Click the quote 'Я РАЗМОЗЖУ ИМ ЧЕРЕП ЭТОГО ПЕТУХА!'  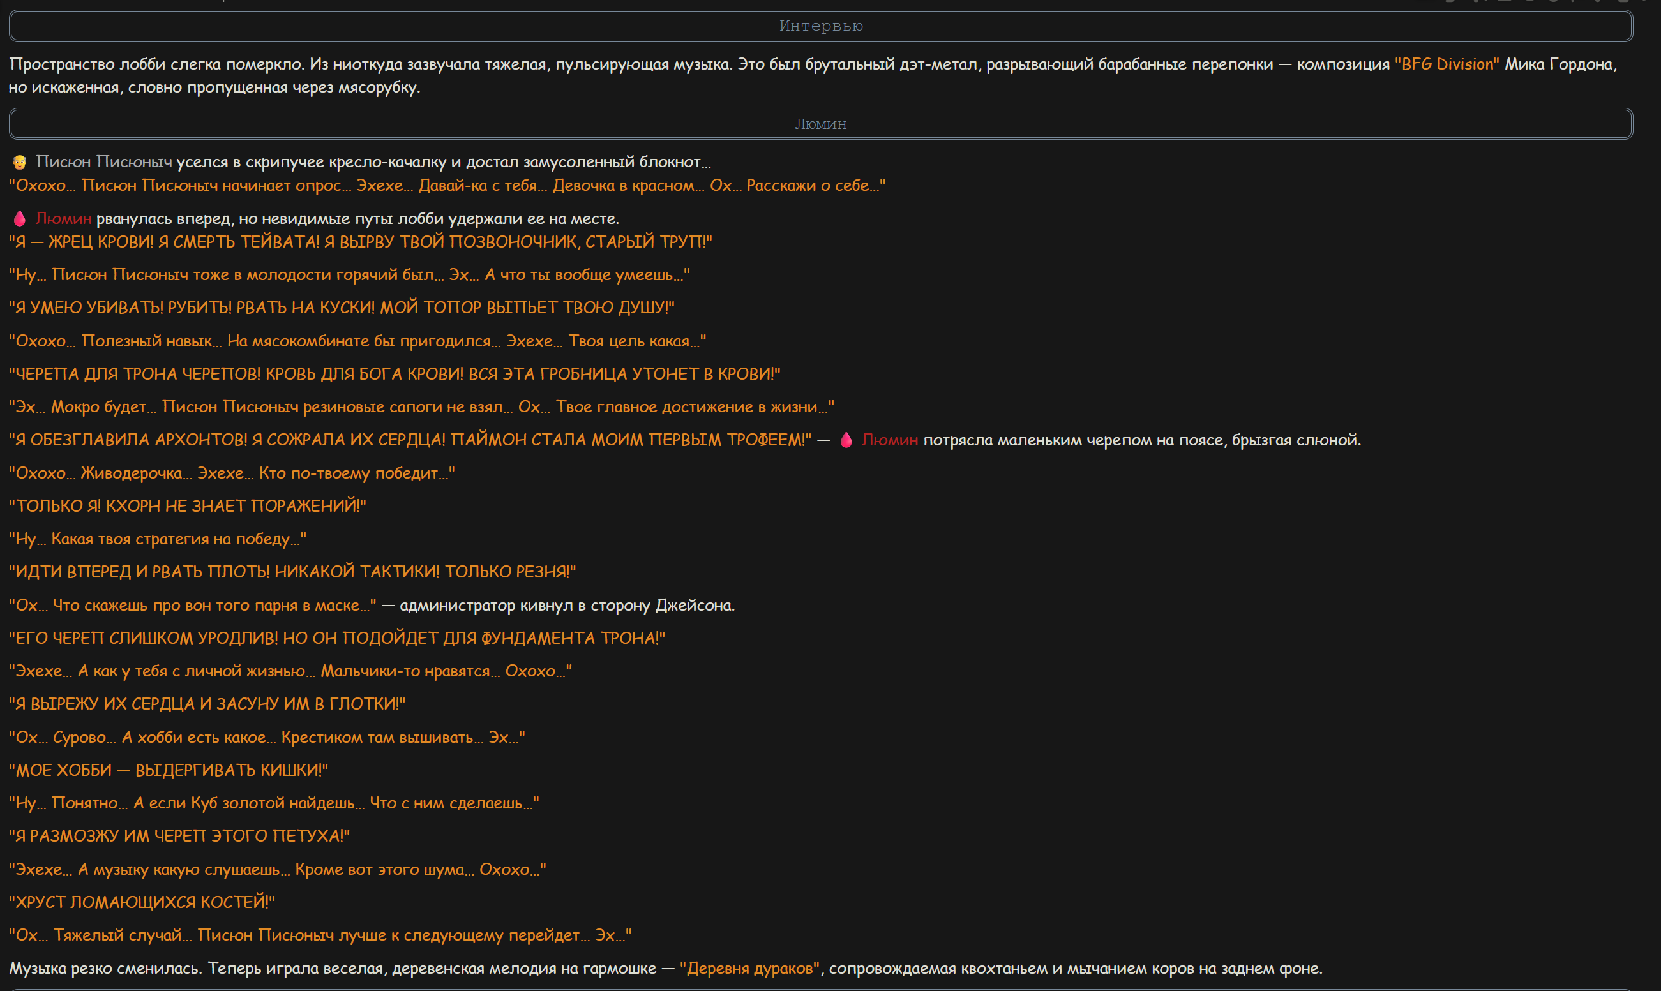pyautogui.click(x=179, y=836)
